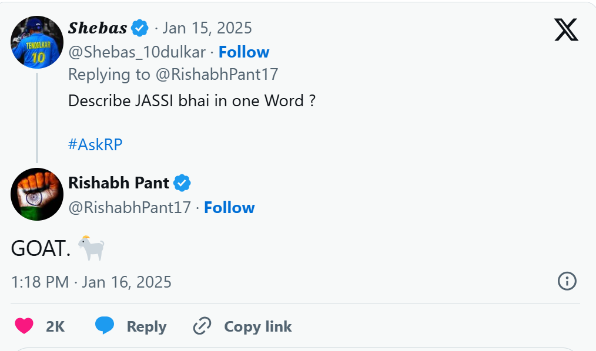Viewport: 596px width, 351px height.
Task: Click the reply speech bubble icon
Action: [x=105, y=326]
